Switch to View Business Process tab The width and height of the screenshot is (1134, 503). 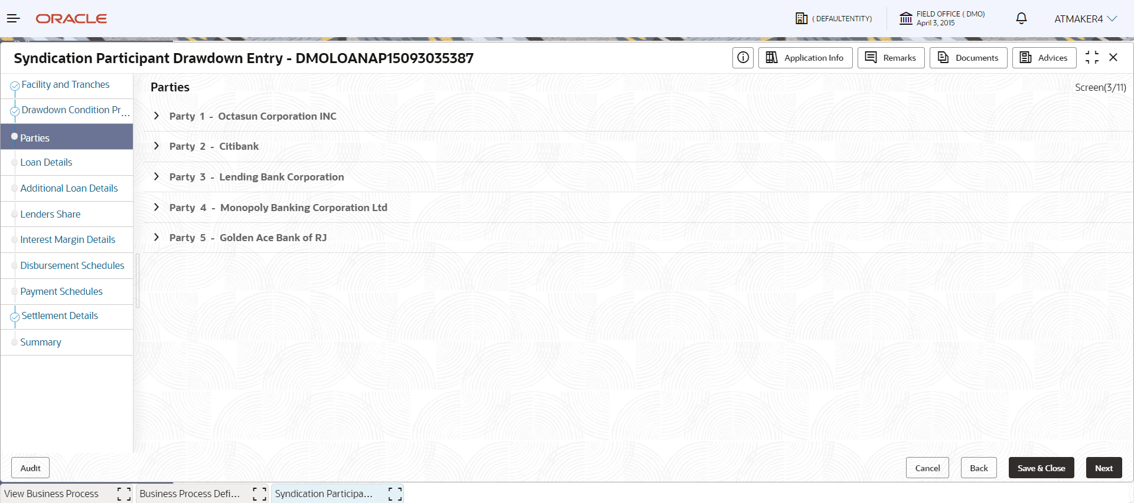[51, 494]
